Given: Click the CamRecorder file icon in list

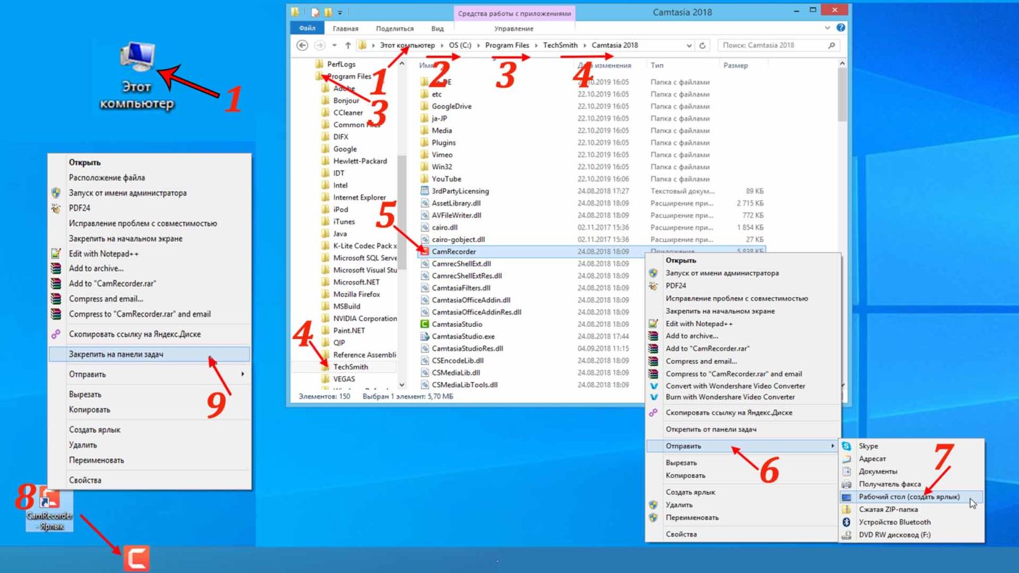Looking at the screenshot, I should [x=425, y=251].
